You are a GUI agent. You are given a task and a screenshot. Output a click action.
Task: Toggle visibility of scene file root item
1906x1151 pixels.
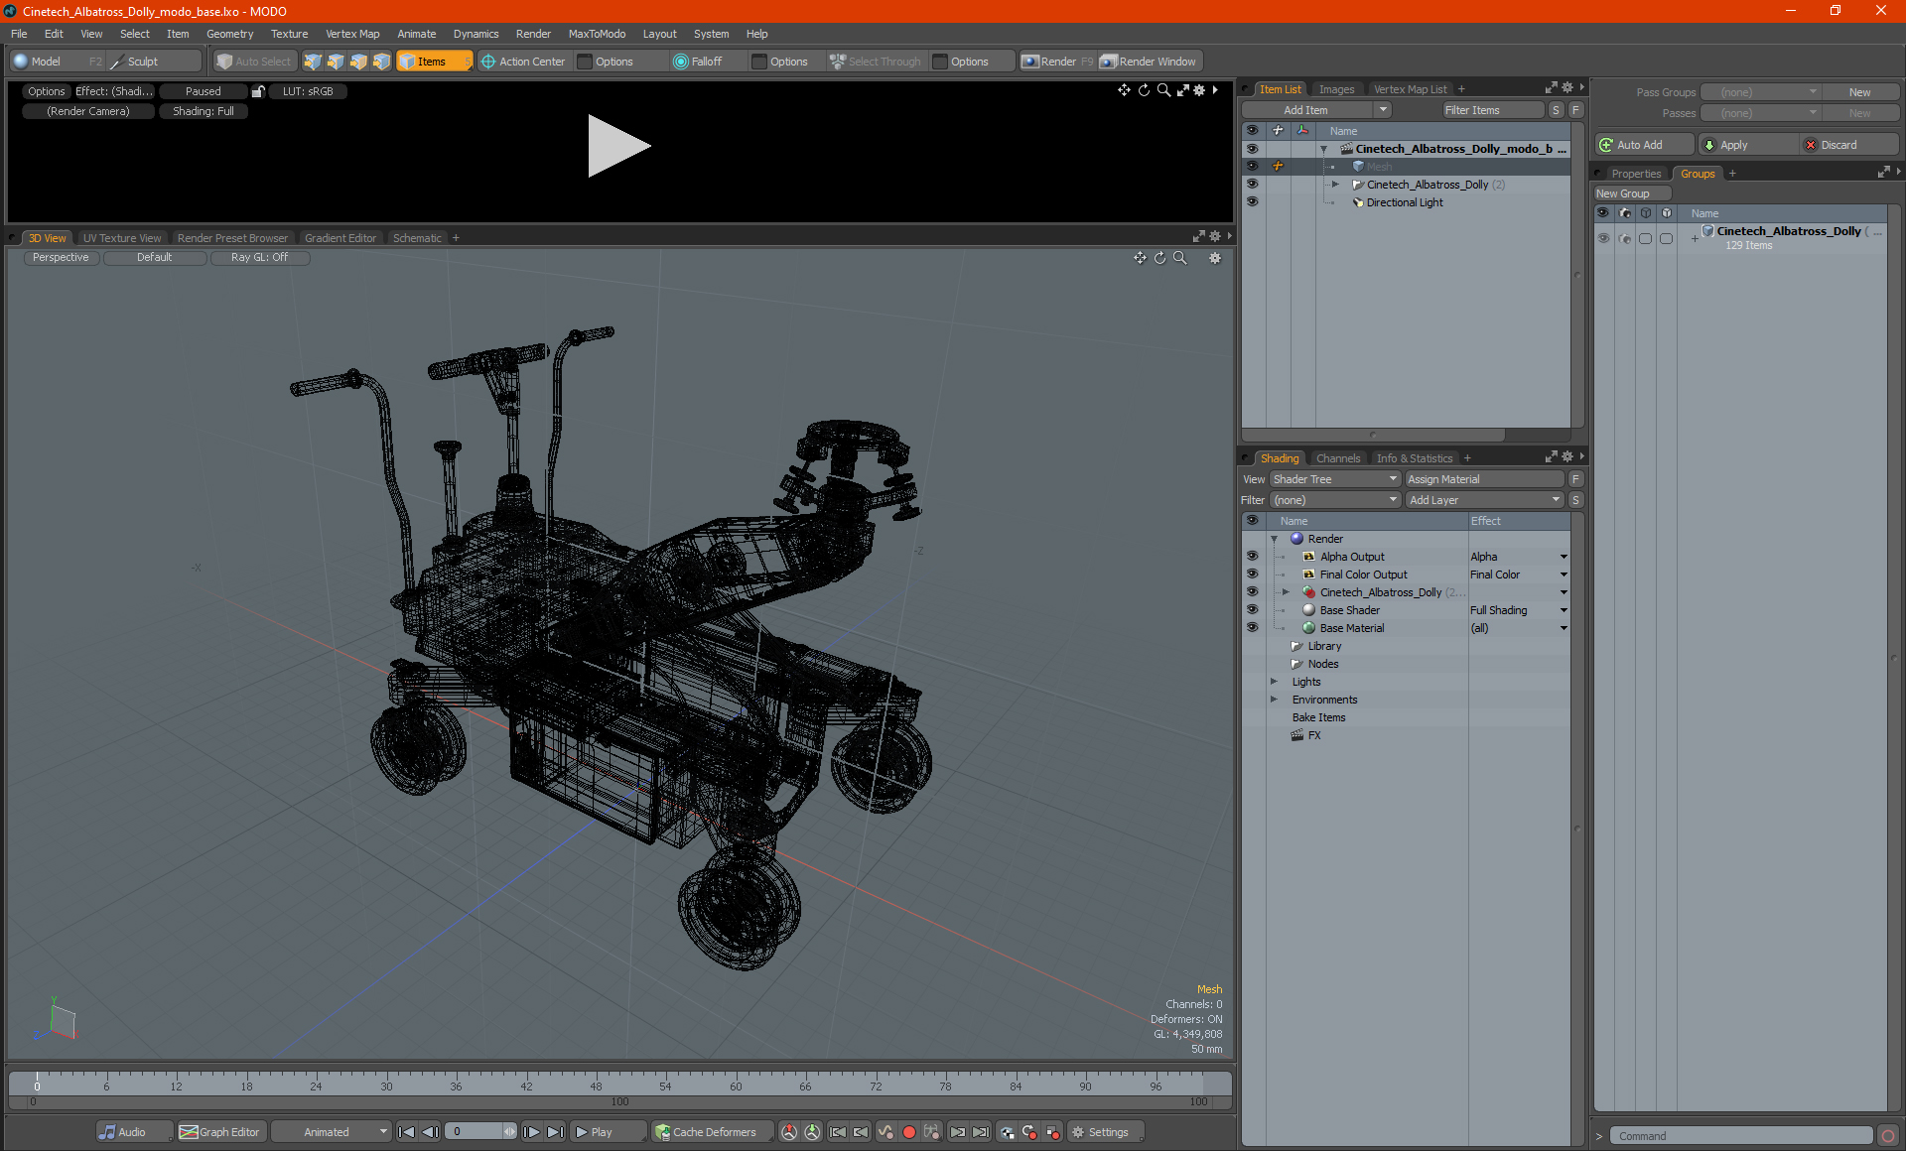click(x=1252, y=149)
